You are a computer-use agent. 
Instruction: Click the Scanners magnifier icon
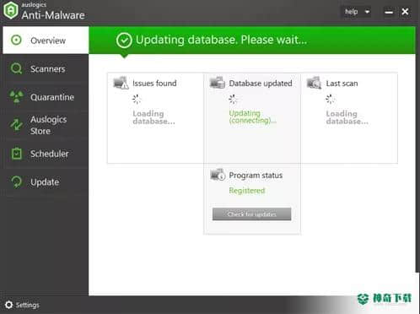click(16, 68)
